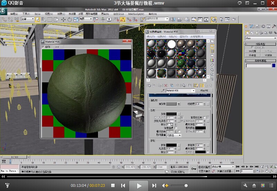The image size is (277, 191).
Task: Toggle the angle snap icon
Action: coord(123,20)
